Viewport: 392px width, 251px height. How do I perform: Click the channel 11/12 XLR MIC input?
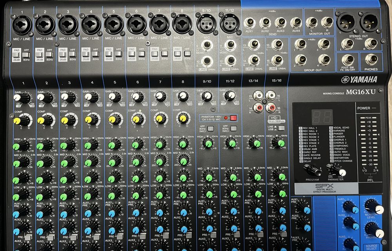coord(230,23)
